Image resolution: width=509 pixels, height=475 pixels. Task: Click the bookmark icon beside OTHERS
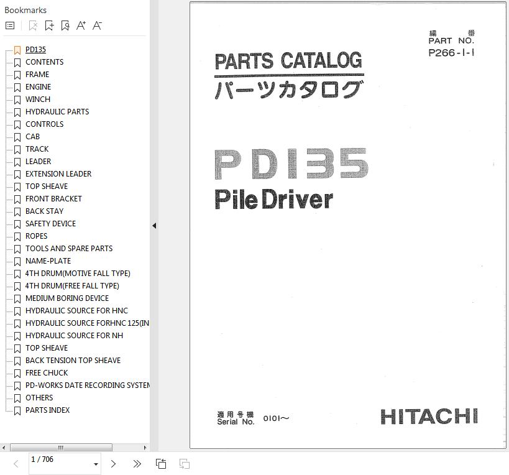[x=17, y=399]
